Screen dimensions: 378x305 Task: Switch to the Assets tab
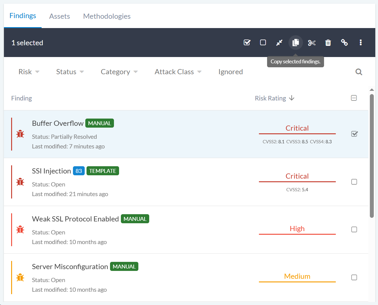pos(59,16)
